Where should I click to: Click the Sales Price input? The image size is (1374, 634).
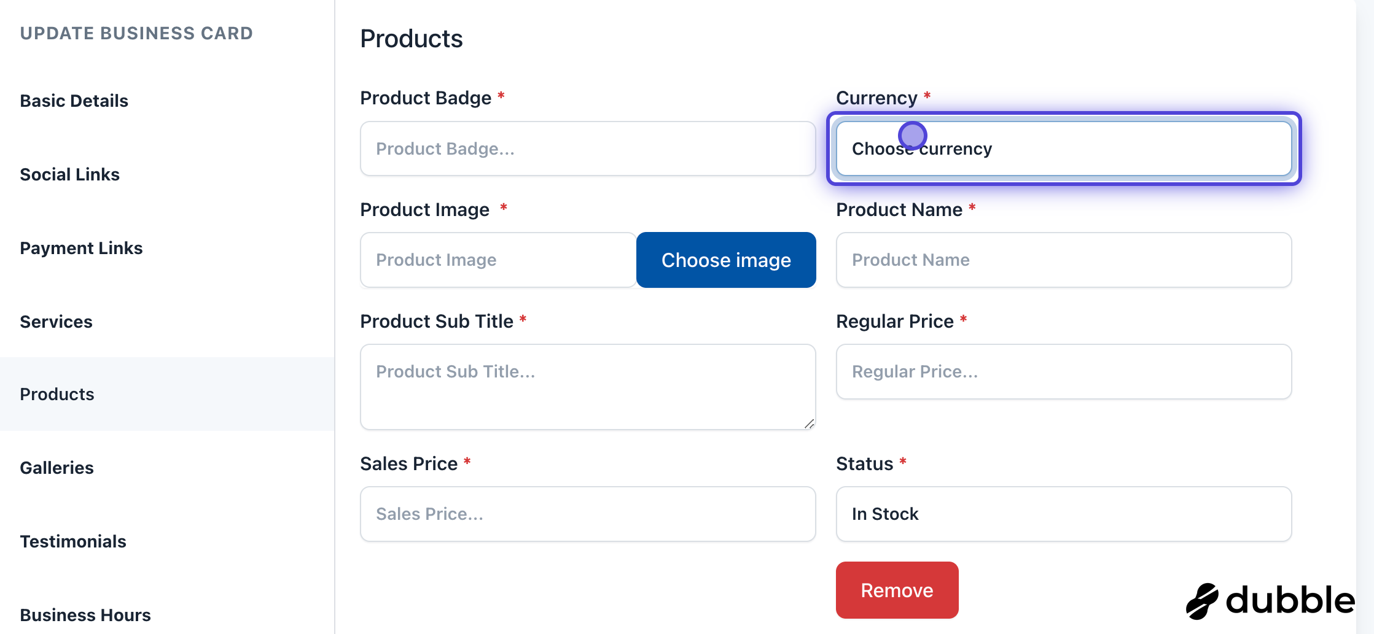(x=587, y=514)
